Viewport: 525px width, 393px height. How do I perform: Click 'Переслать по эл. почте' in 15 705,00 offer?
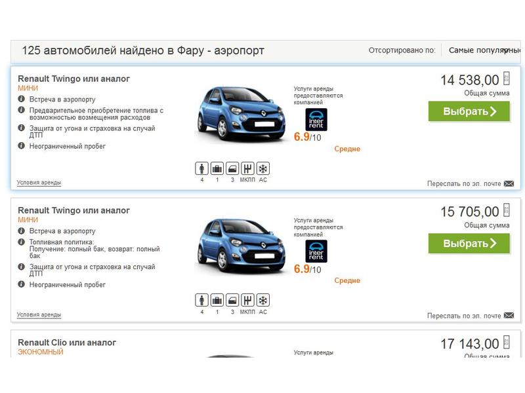[x=464, y=316]
